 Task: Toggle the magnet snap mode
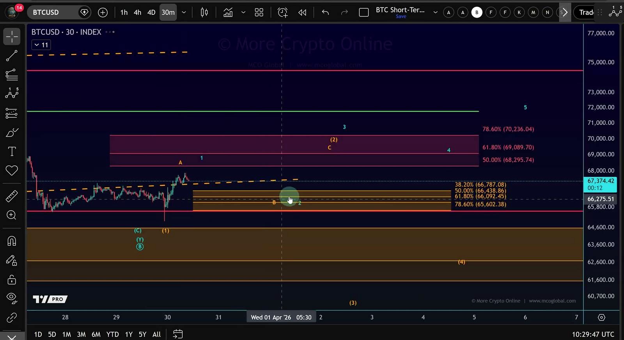coord(12,241)
